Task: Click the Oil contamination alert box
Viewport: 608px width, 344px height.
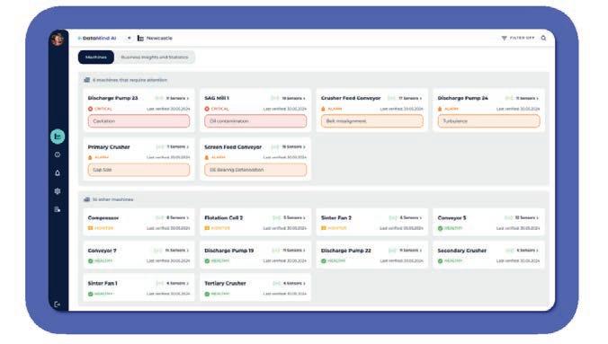Action: (x=255, y=121)
